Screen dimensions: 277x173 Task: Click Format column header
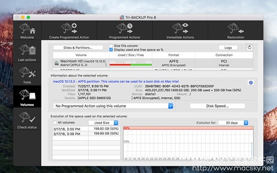pyautogui.click(x=174, y=55)
